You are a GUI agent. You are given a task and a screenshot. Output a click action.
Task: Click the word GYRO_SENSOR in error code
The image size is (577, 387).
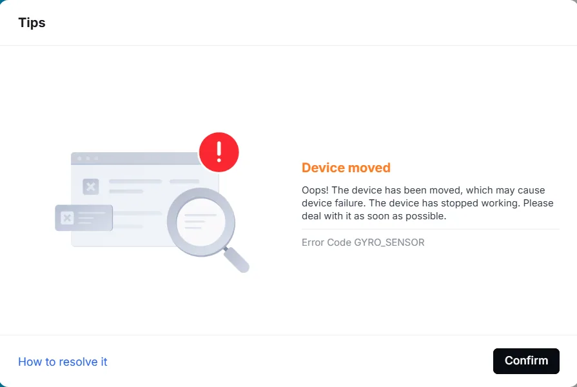(x=389, y=243)
